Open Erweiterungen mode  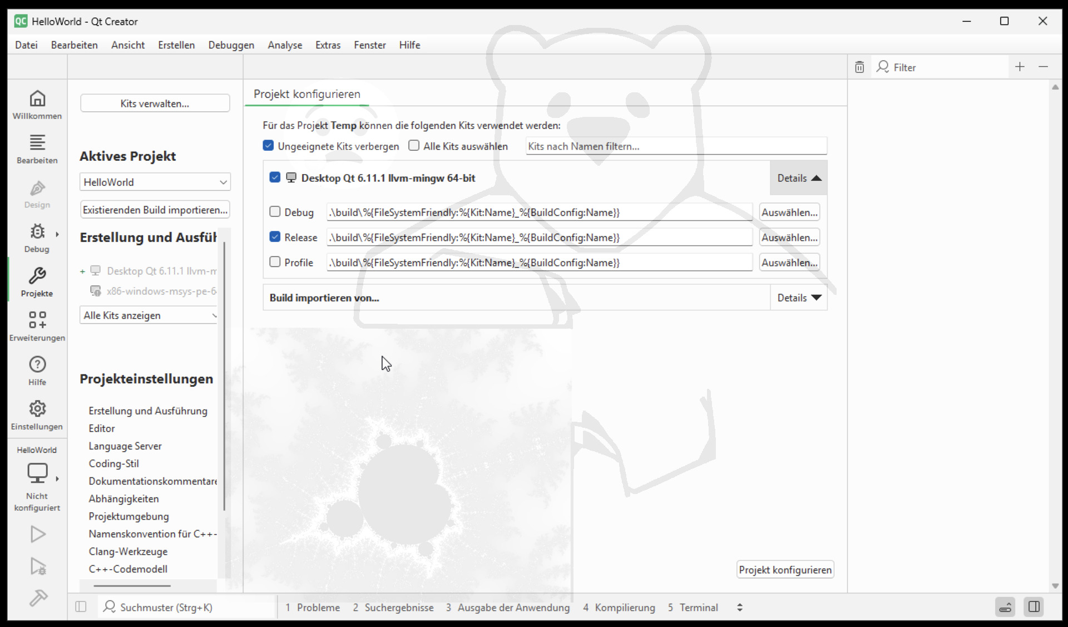(37, 327)
